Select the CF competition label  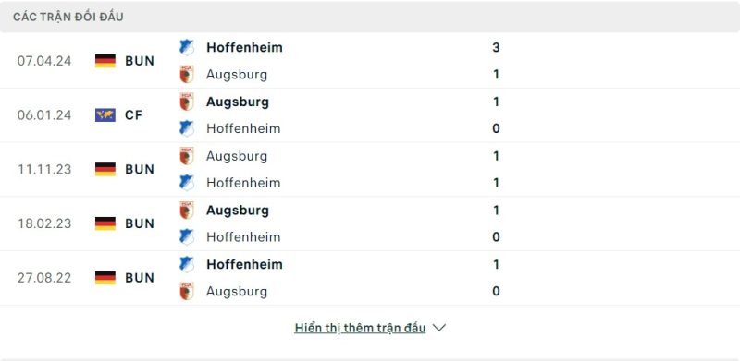(x=133, y=115)
